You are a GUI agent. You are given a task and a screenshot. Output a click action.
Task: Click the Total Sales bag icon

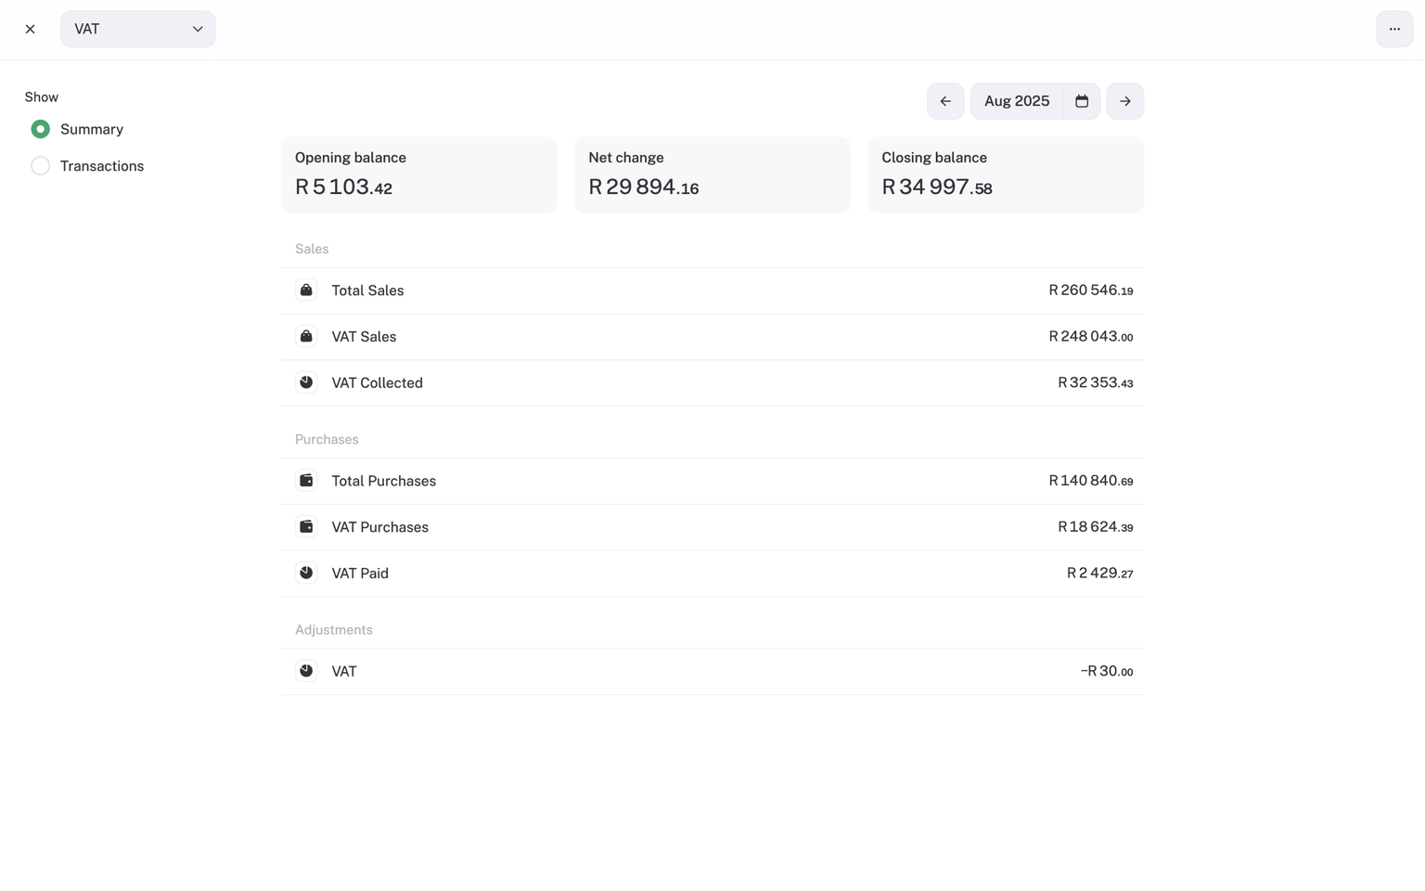pos(306,291)
